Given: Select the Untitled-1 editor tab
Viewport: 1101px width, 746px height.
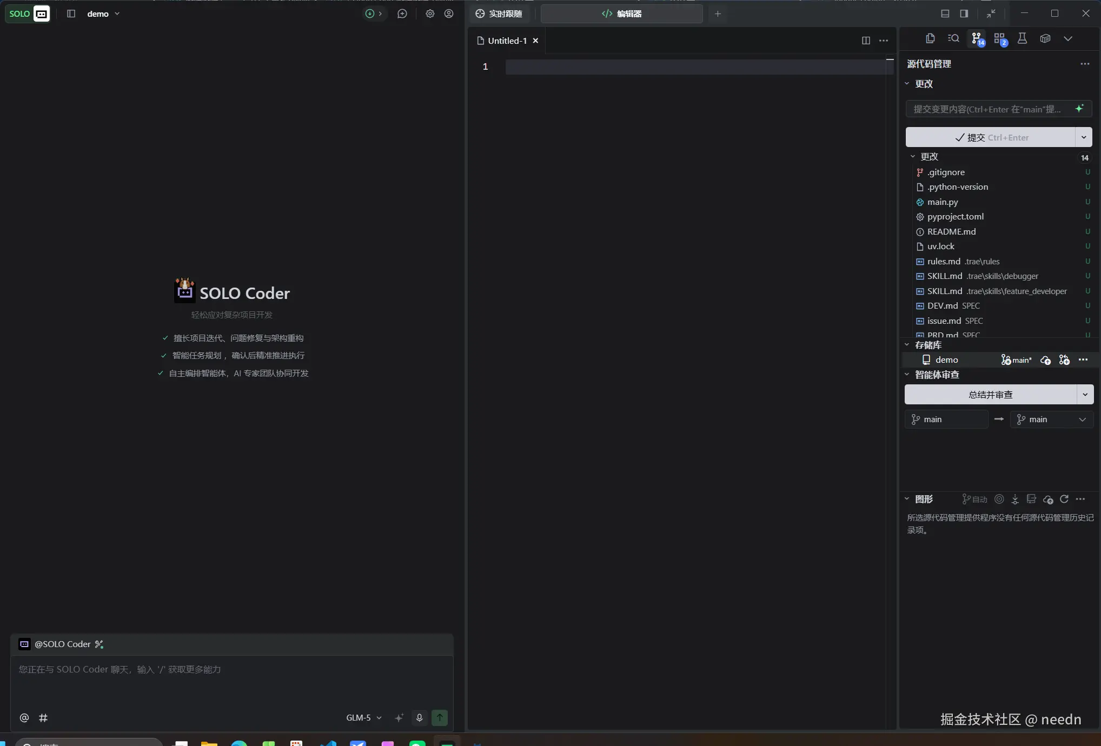Looking at the screenshot, I should (x=507, y=41).
